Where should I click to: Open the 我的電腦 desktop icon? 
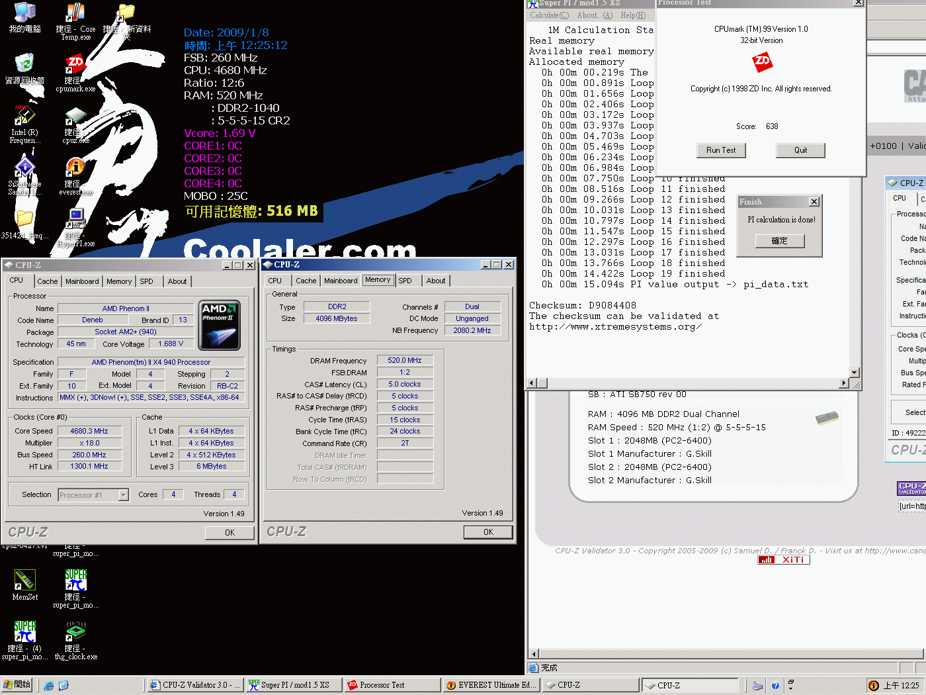(24, 17)
